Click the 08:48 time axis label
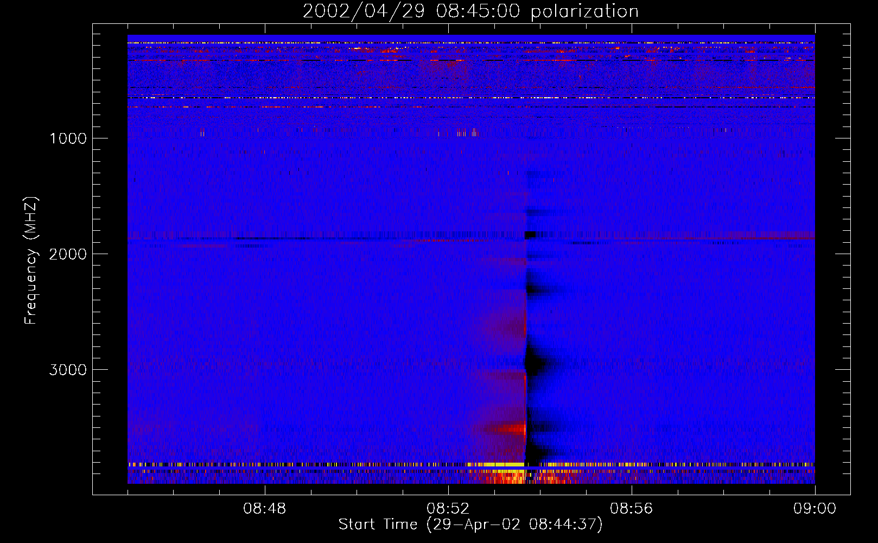Screen dimensions: 878x543 (265, 509)
